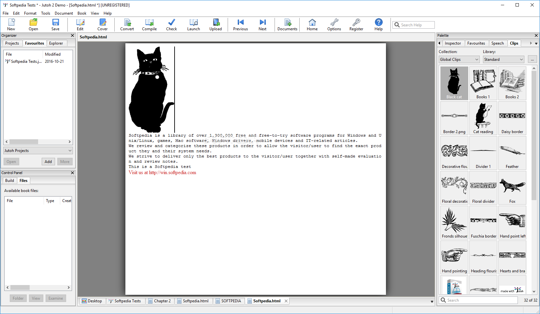Switch to the Projects tab
The height and width of the screenshot is (314, 540).
(12, 43)
